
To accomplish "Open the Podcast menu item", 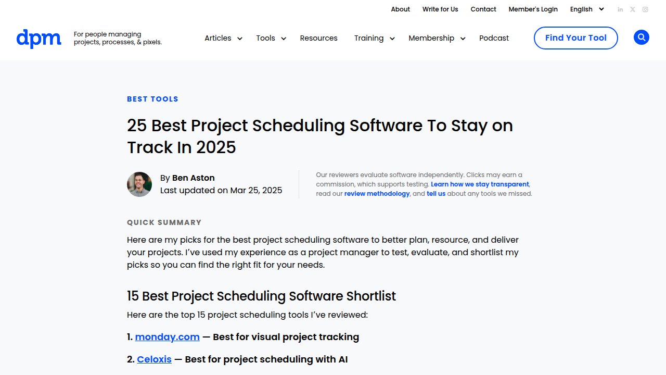I will [494, 38].
